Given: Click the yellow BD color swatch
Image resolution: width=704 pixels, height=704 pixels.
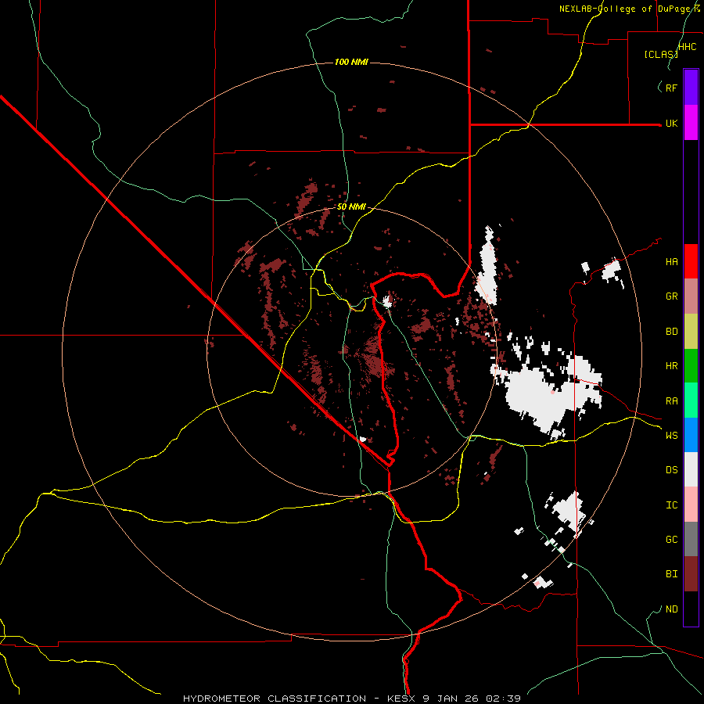Looking at the screenshot, I should pos(691,332).
